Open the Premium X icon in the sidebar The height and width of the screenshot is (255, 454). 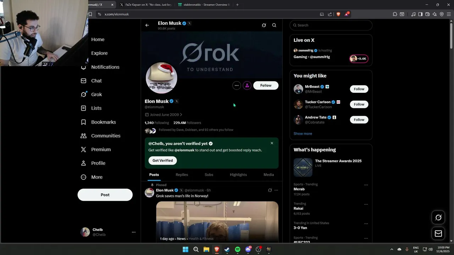tap(83, 149)
